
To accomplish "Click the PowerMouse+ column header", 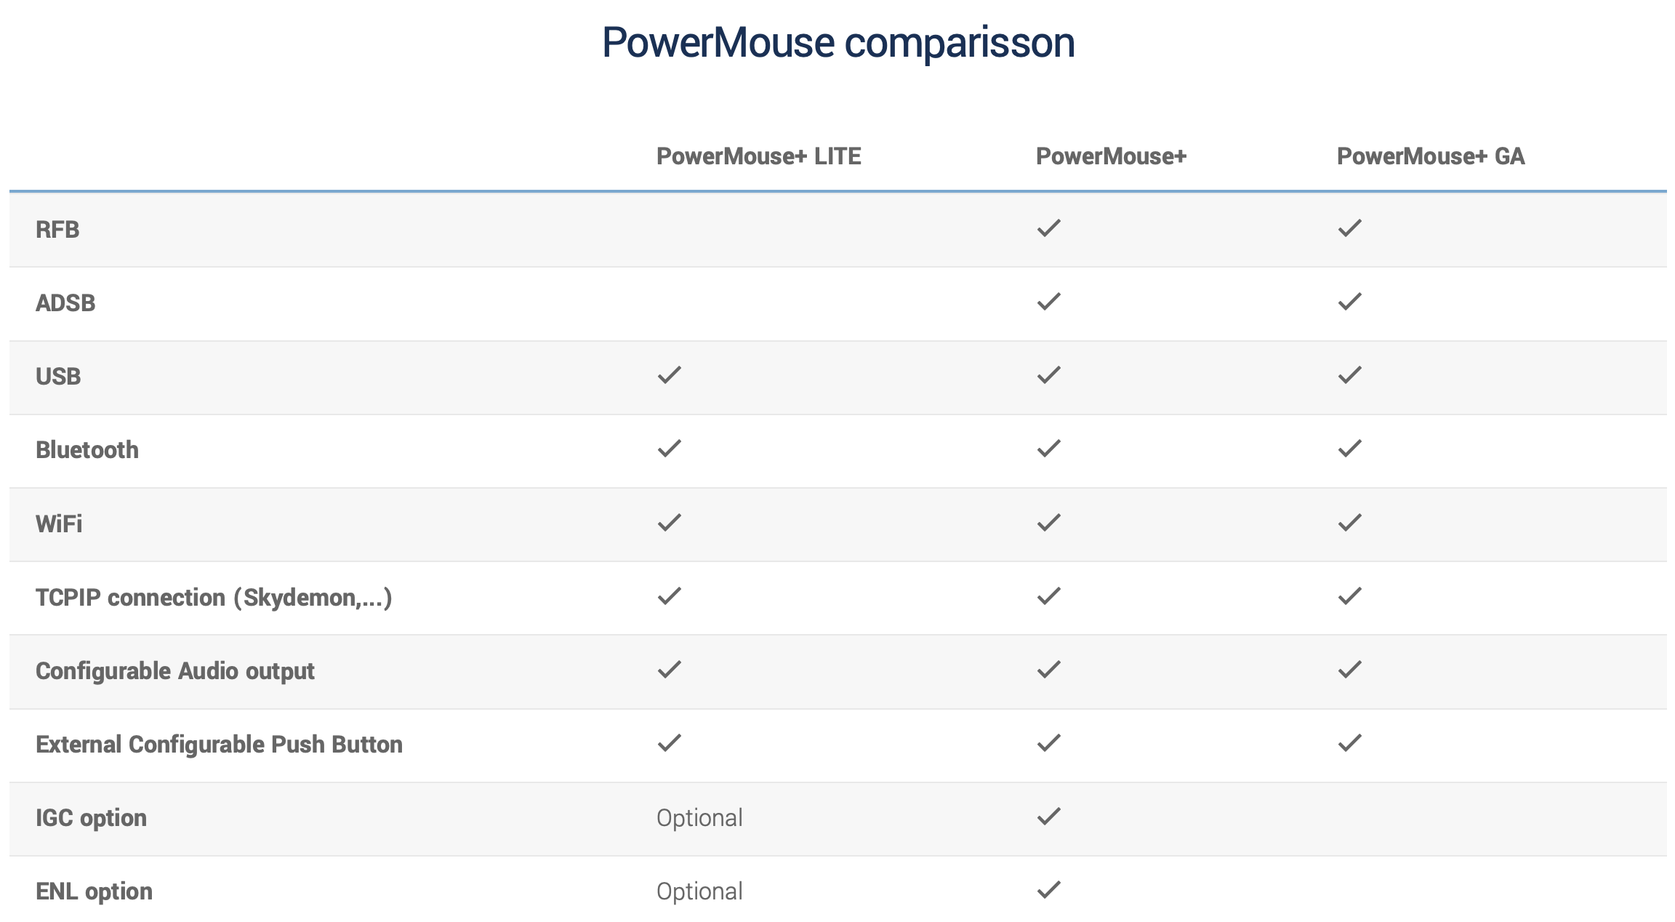I will pos(1110,156).
